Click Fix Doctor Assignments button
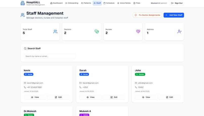The image size is (204, 116). (147, 15)
